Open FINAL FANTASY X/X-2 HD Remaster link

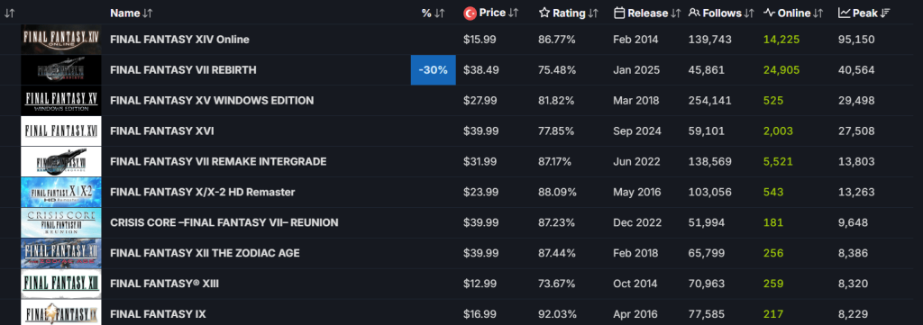(203, 192)
